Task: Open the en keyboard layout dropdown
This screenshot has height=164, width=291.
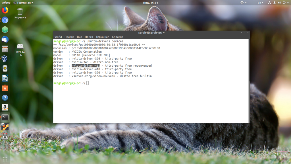Action: pos(260,3)
